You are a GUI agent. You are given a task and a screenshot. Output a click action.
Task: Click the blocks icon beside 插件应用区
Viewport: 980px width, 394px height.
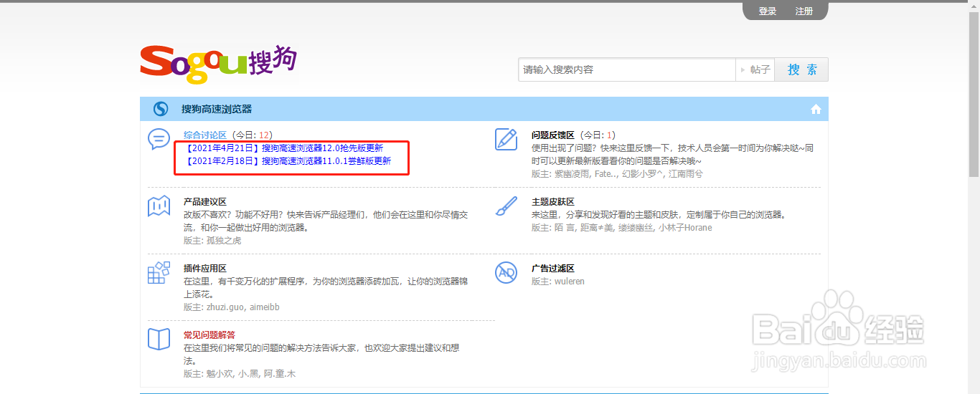(159, 272)
